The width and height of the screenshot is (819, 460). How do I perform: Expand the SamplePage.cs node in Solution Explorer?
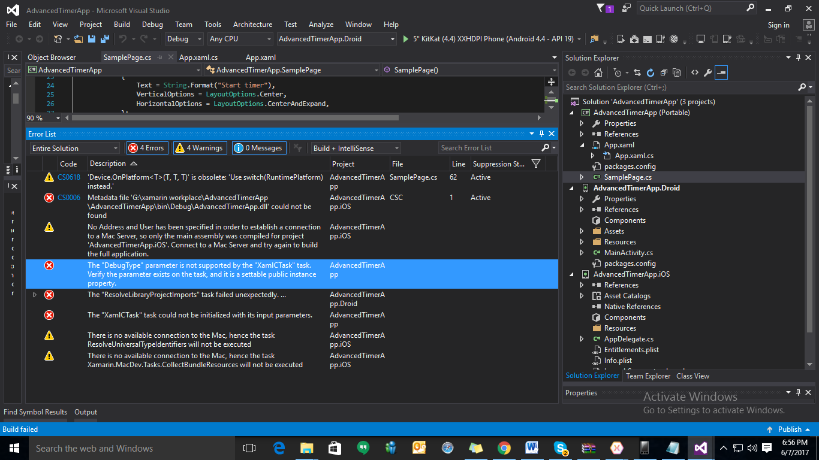[582, 177]
